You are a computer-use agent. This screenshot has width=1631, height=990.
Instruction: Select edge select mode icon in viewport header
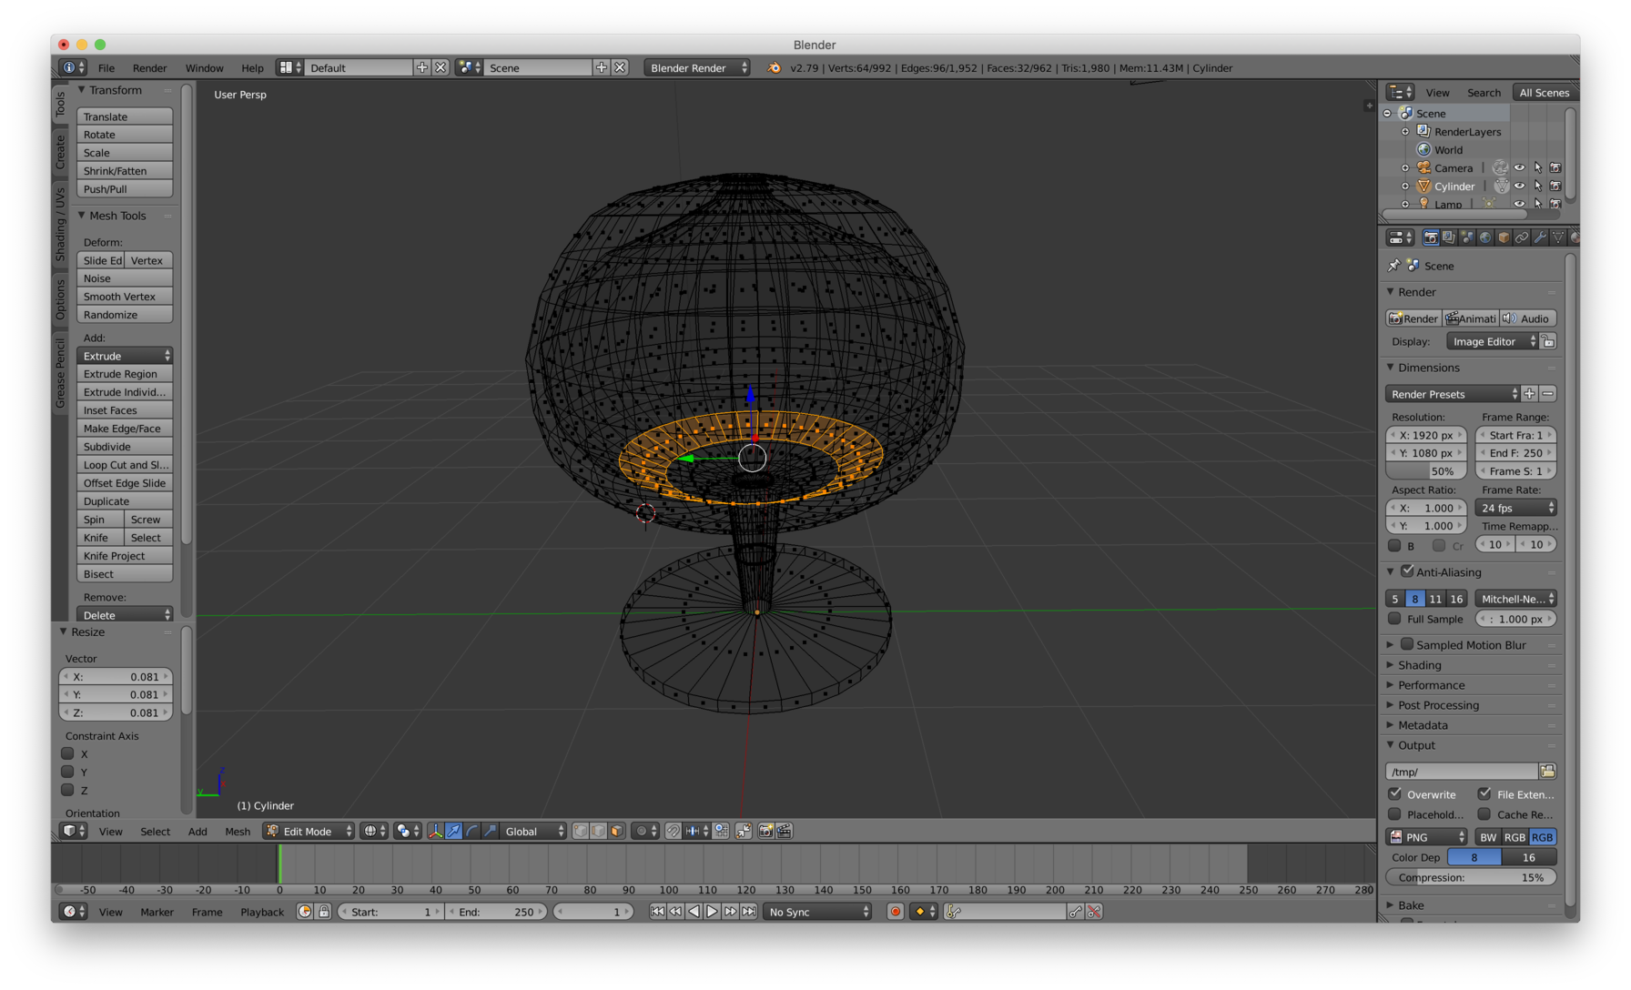point(599,831)
